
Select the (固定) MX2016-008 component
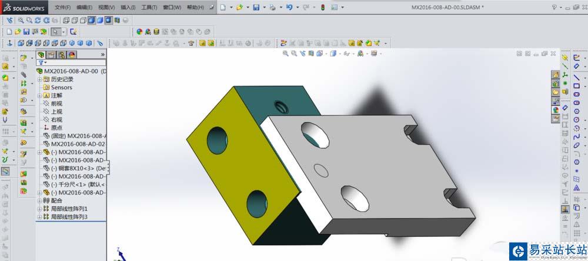point(78,136)
